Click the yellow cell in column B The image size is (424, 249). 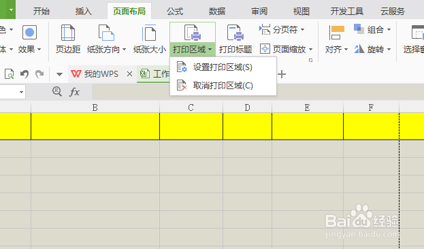(x=95, y=127)
